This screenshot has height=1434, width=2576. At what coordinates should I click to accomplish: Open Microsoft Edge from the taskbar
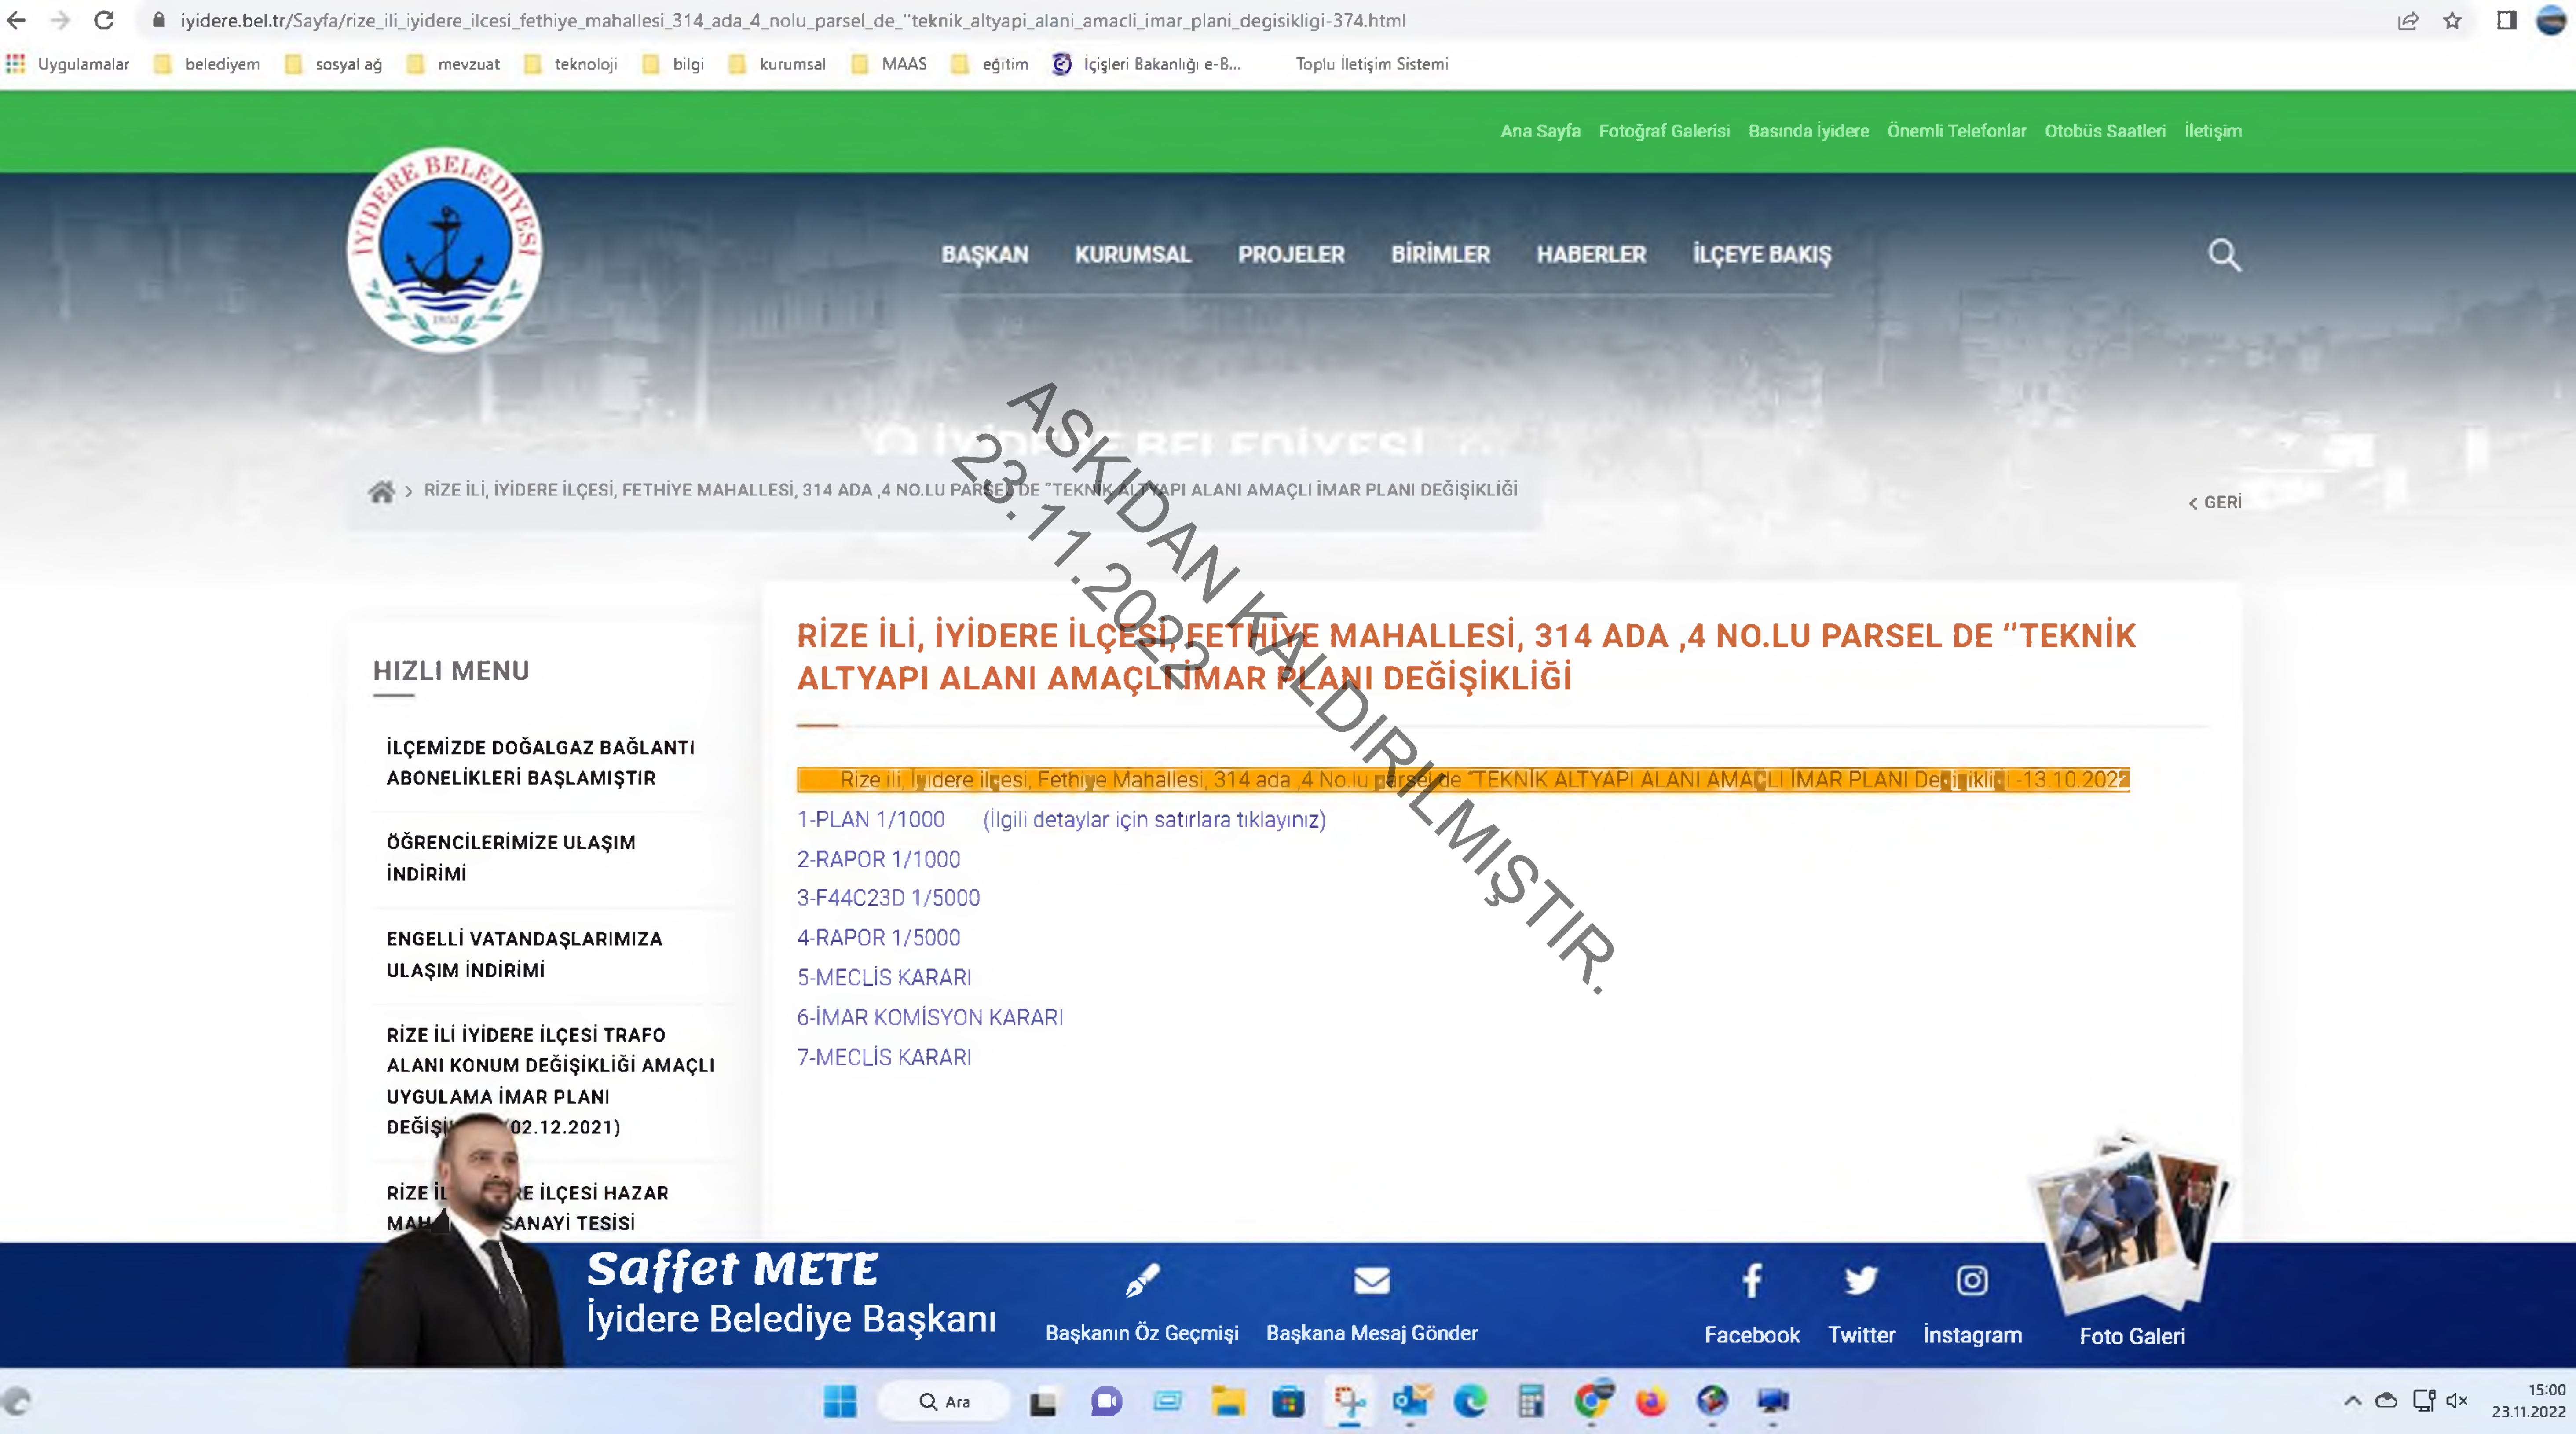1470,1402
